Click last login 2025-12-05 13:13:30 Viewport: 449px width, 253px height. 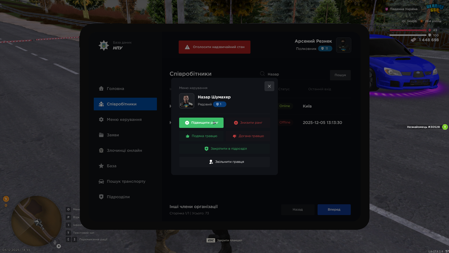(322, 123)
